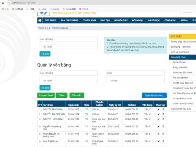Click the green Thêm button
Screen dimensions: 196x147
point(61,95)
